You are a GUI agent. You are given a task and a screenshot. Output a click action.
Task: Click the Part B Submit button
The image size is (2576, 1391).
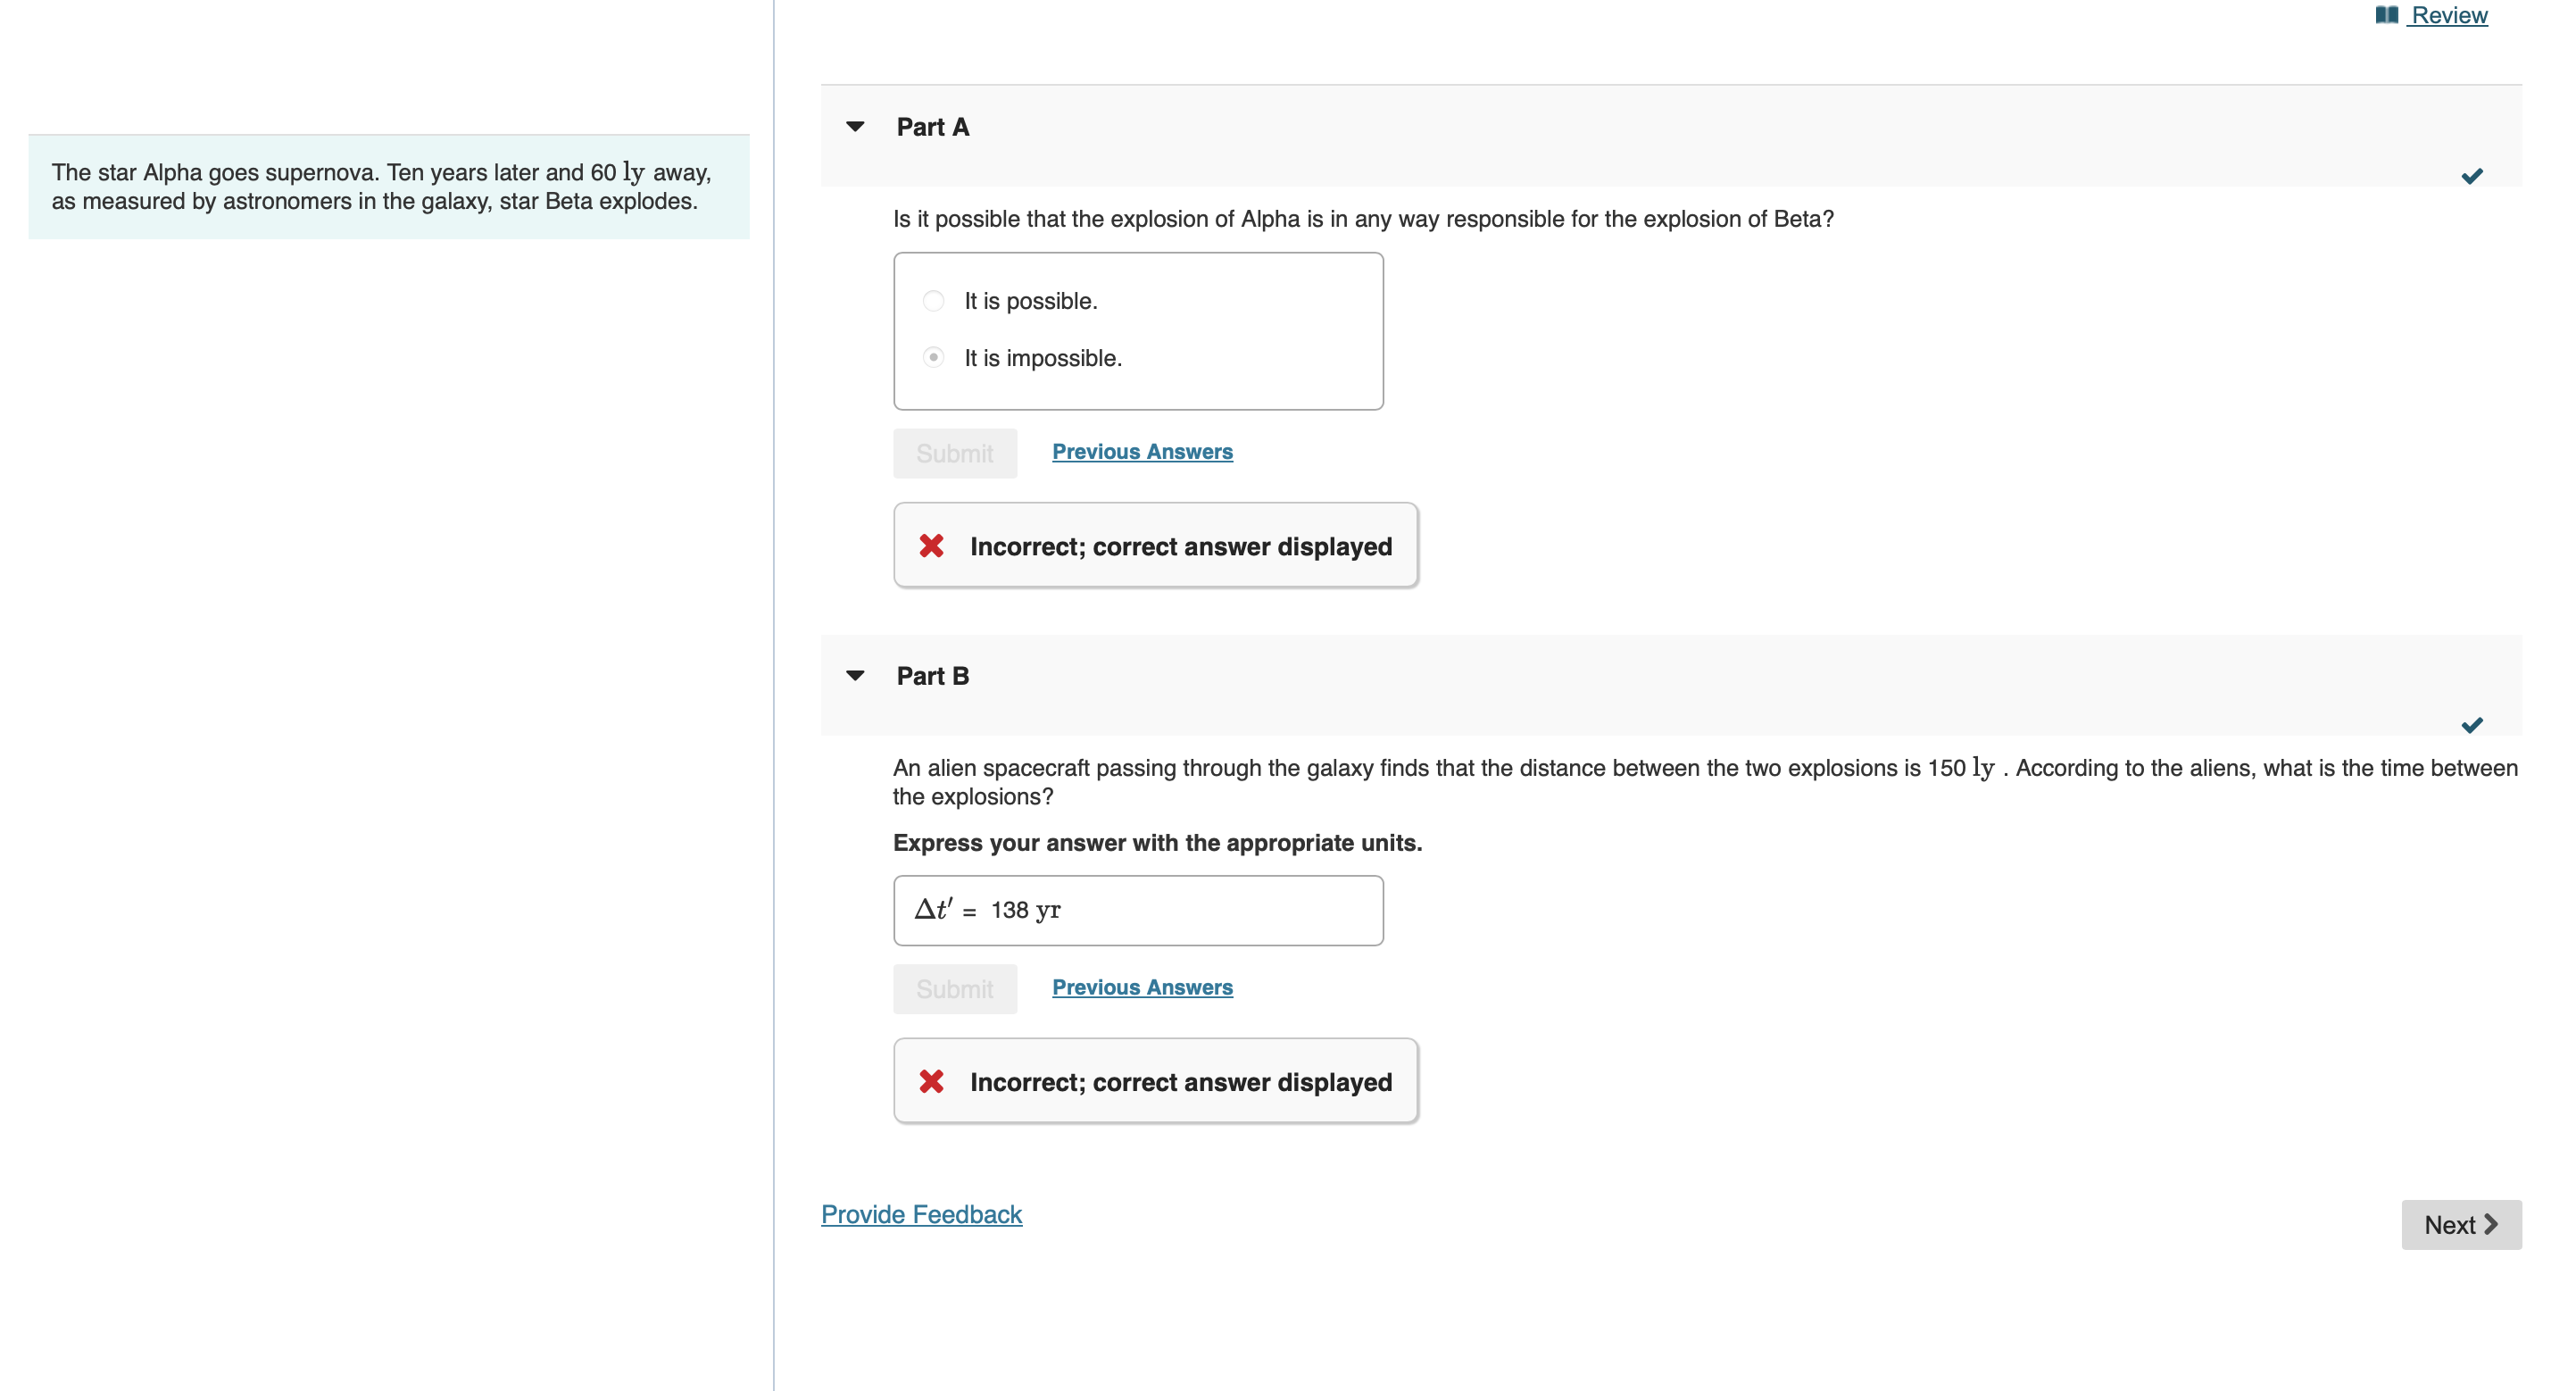[x=955, y=990]
